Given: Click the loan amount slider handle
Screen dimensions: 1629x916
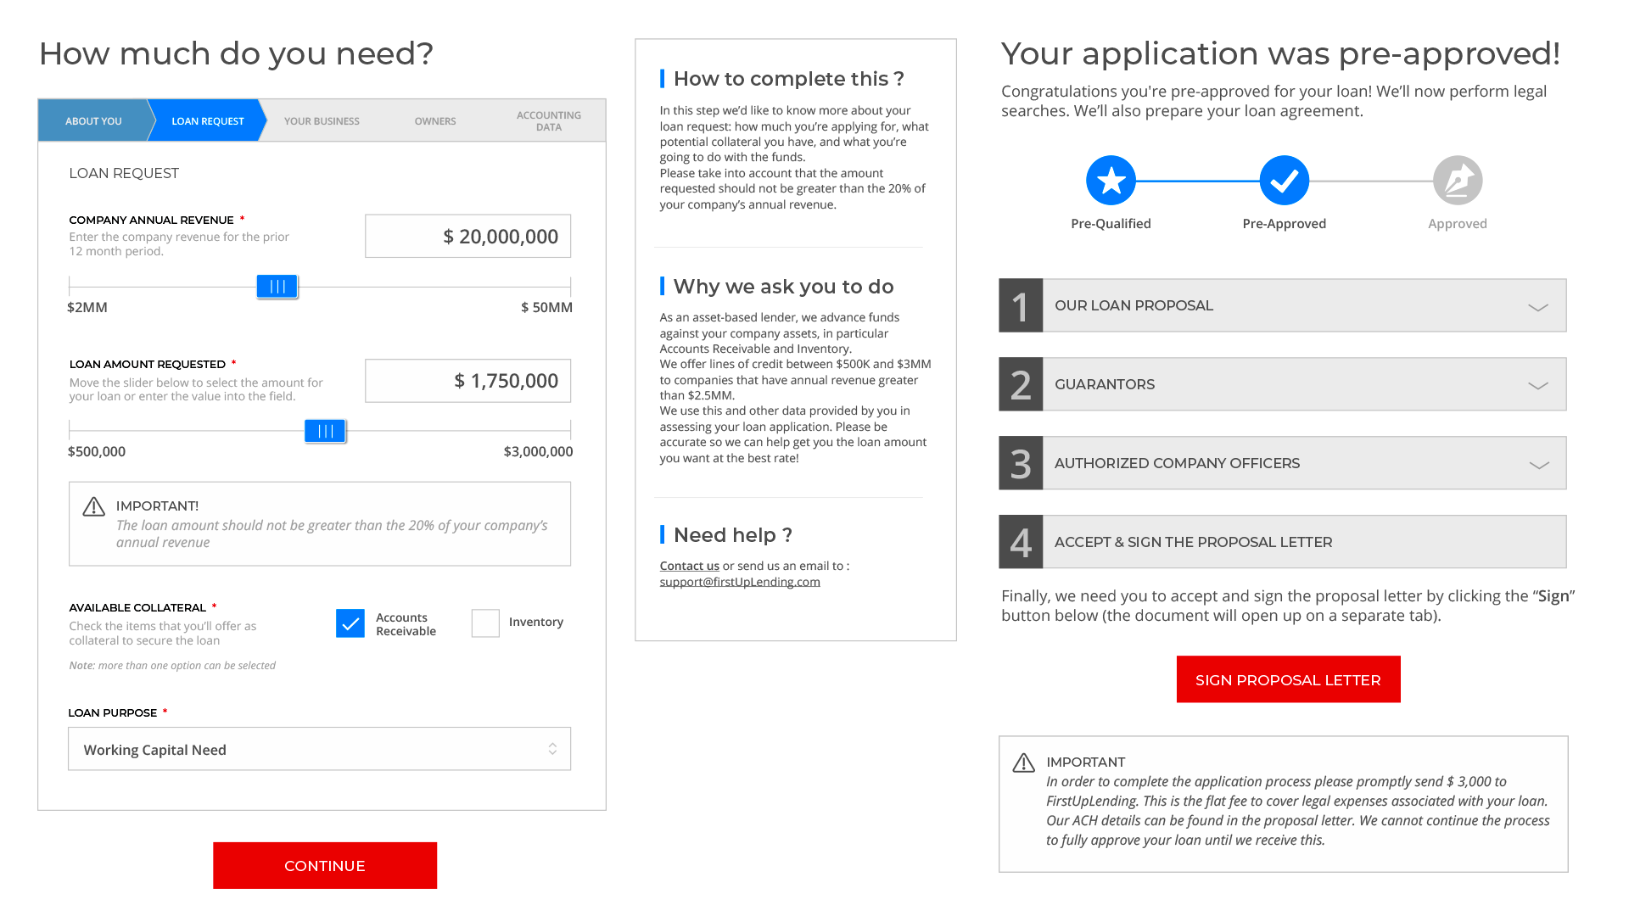Looking at the screenshot, I should coord(325,432).
